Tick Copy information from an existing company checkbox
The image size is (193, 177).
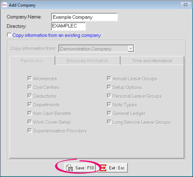[x=9, y=35]
